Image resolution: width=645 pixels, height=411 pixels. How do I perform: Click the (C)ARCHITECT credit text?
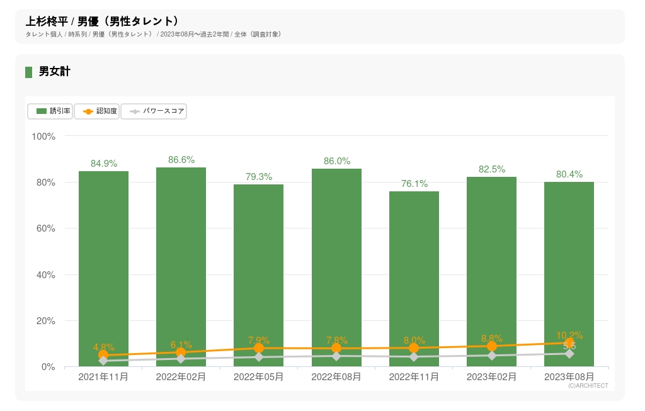588,386
